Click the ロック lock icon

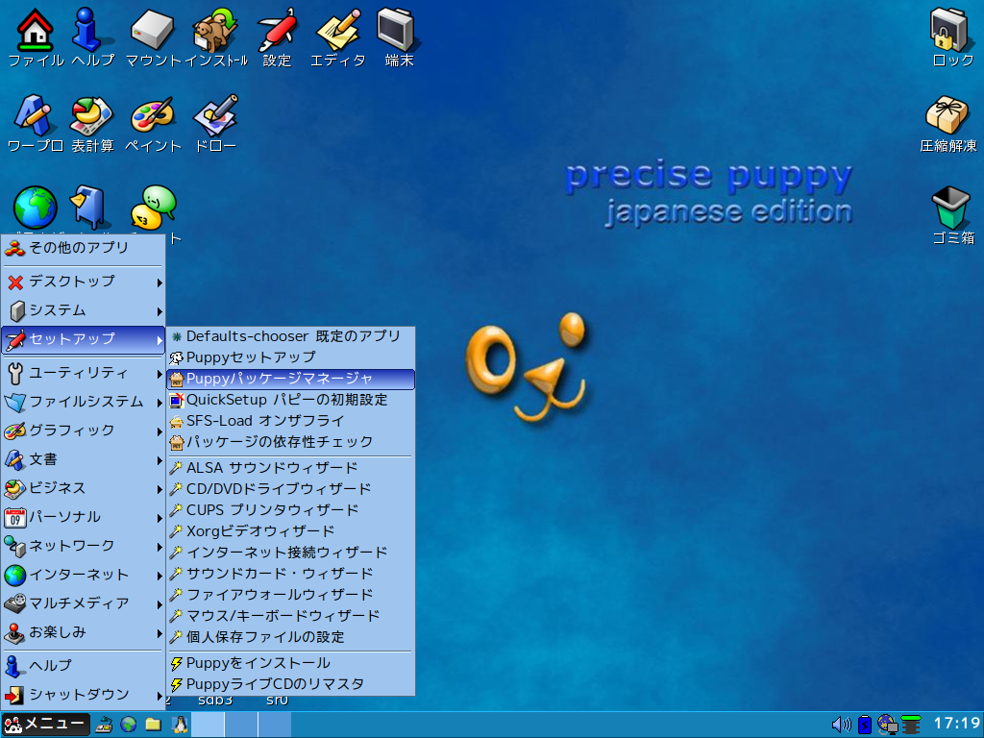click(950, 30)
